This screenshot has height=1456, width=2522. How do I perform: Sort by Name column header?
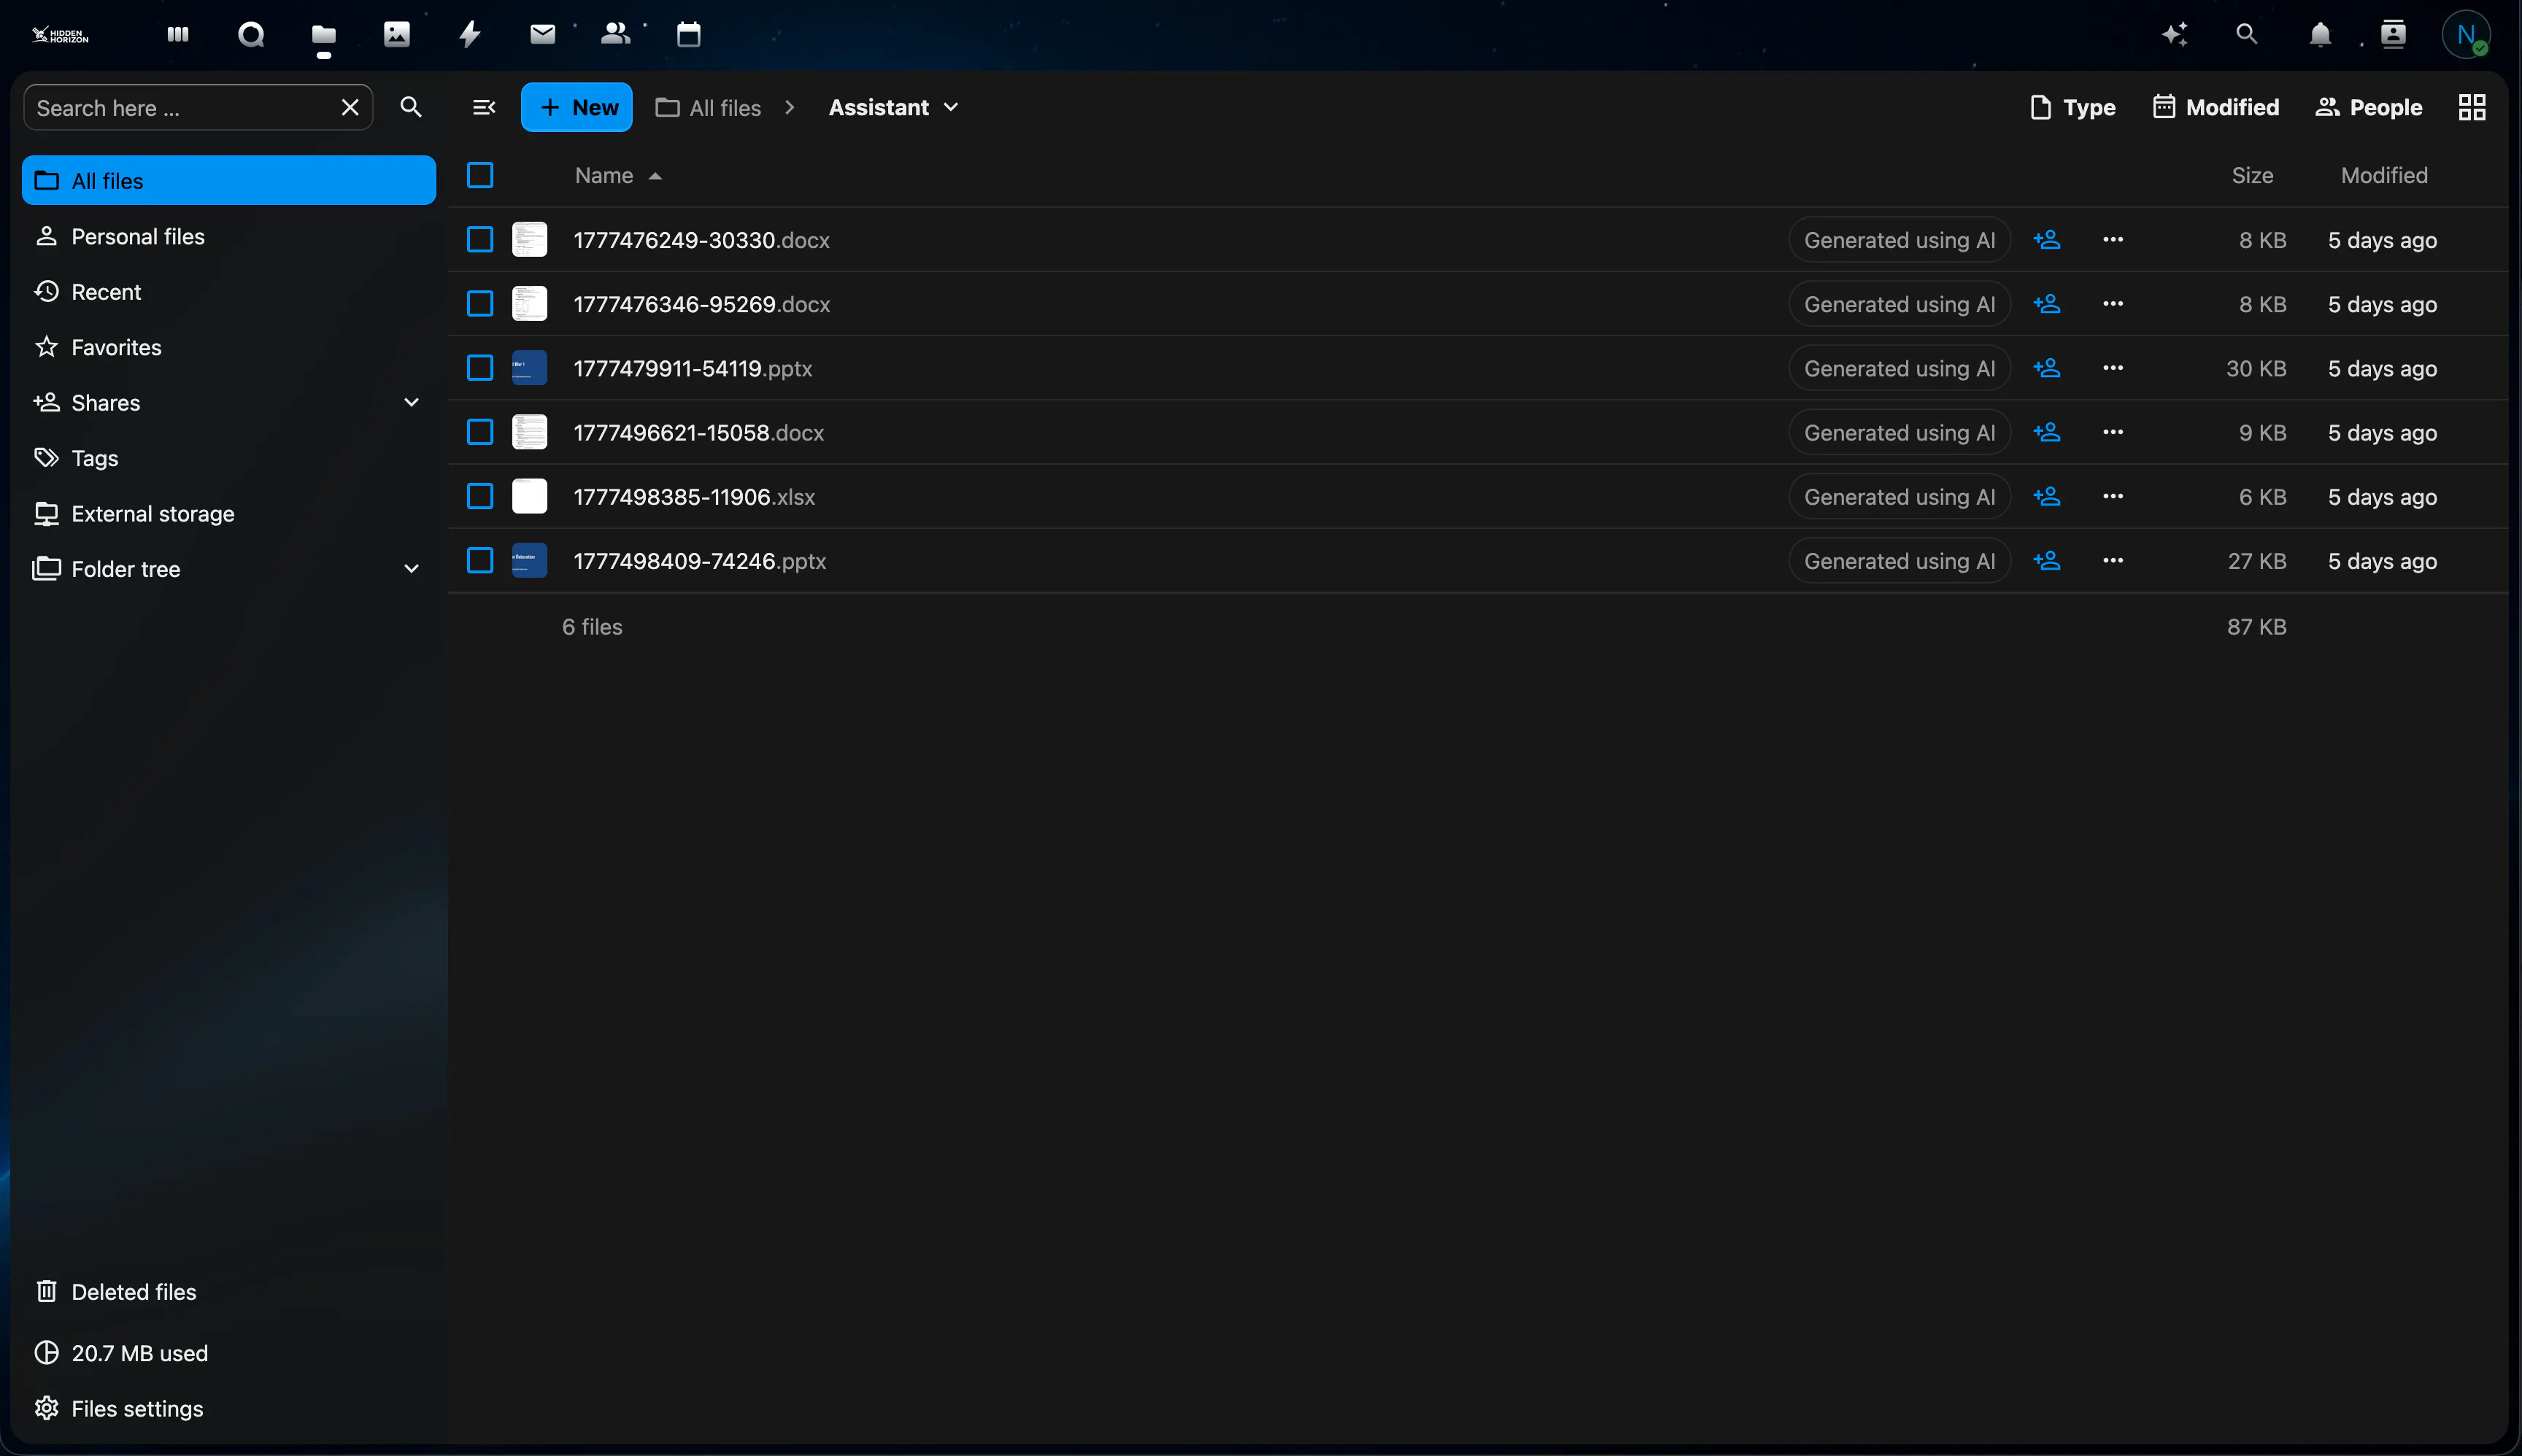coord(618,175)
